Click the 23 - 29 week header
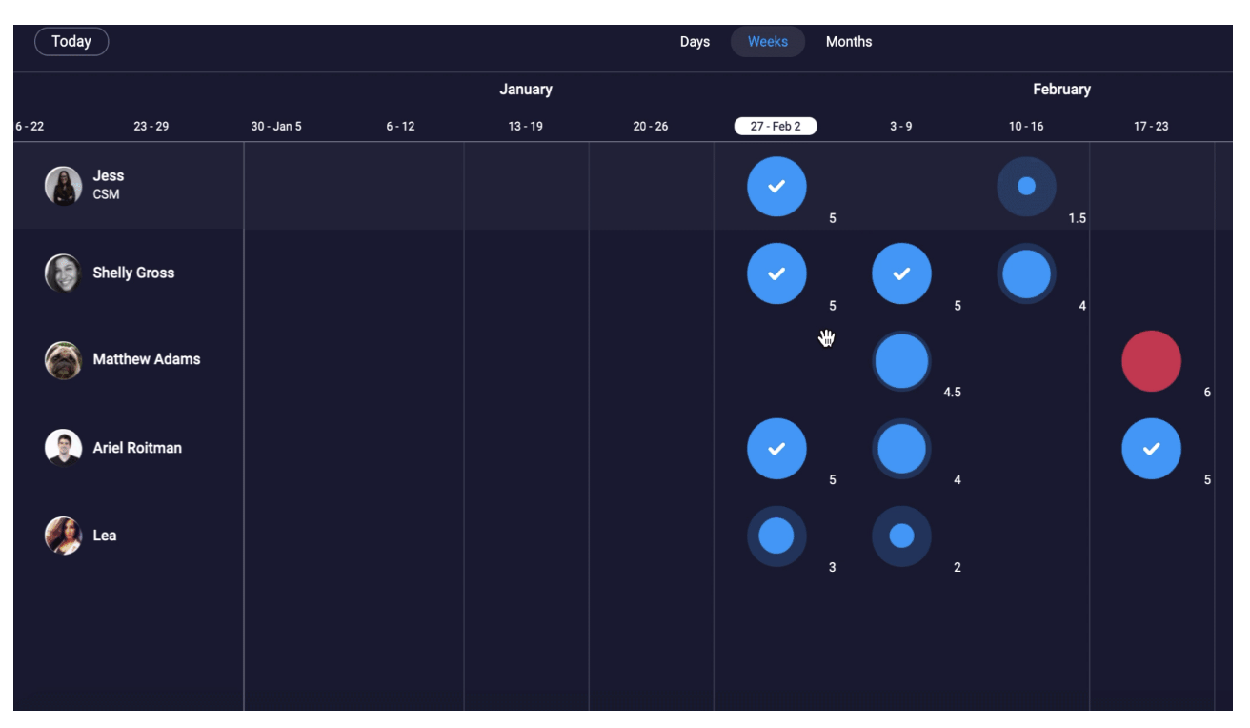 (151, 127)
